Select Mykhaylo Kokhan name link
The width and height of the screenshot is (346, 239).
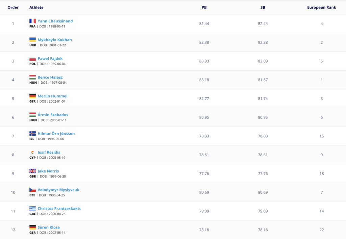[x=55, y=40]
